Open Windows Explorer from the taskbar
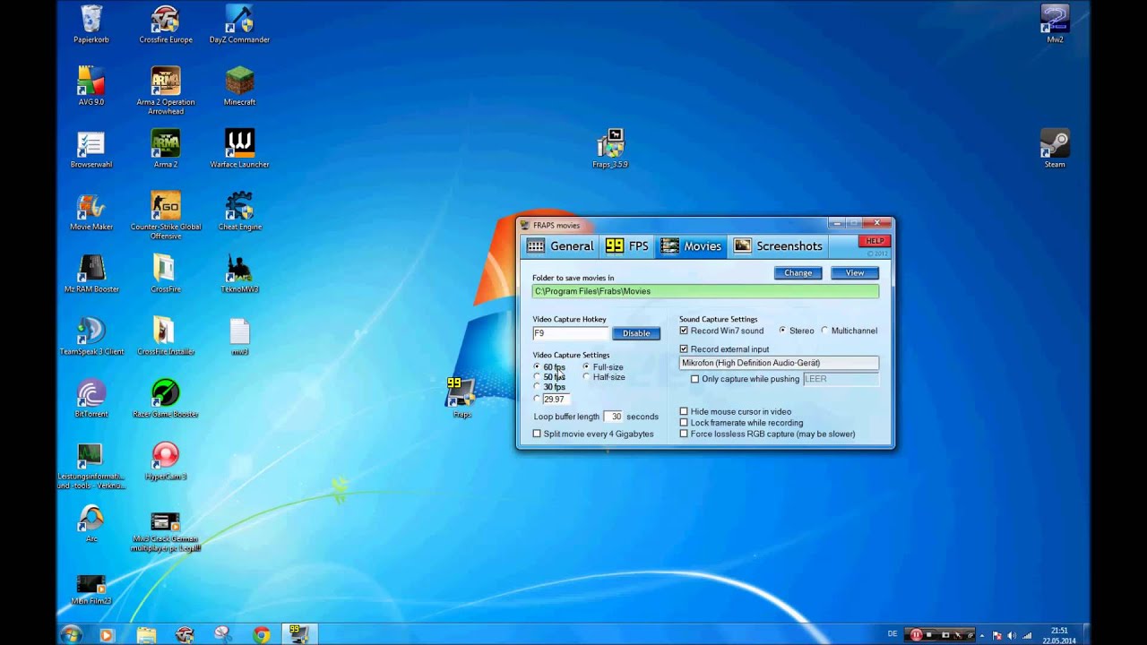This screenshot has width=1147, height=645. coord(145,634)
